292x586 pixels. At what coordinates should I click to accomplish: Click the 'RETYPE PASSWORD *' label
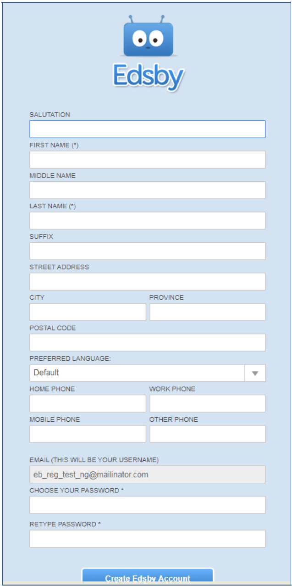click(x=66, y=524)
